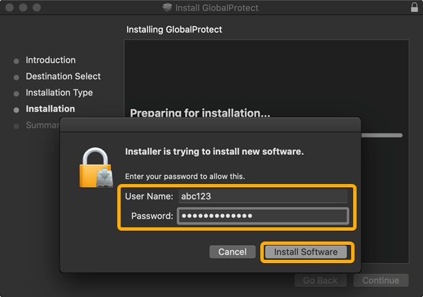Click the disabled Go Back button
The width and height of the screenshot is (423, 297).
[x=321, y=280]
